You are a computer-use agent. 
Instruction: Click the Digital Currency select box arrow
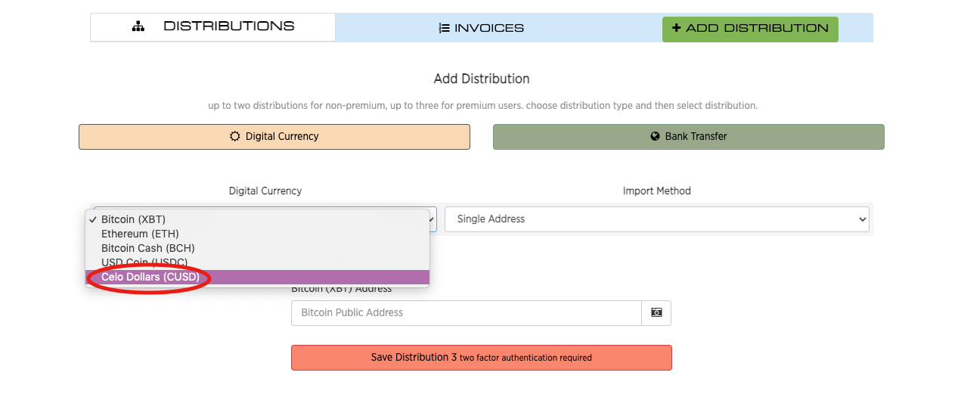coord(432,219)
